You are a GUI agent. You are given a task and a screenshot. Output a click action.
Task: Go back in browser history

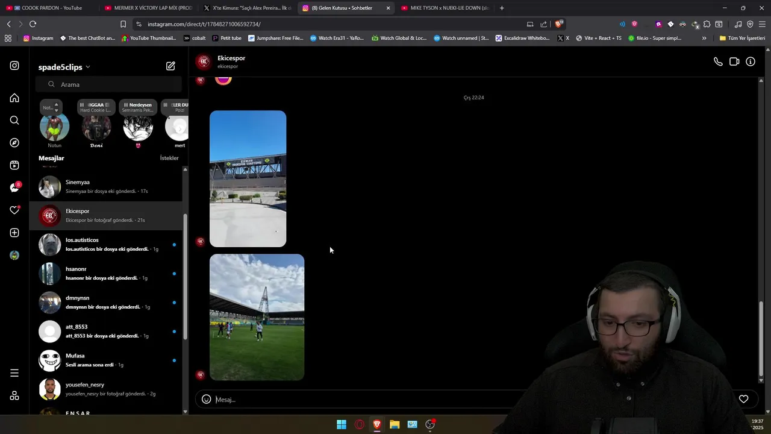pyautogui.click(x=8, y=24)
